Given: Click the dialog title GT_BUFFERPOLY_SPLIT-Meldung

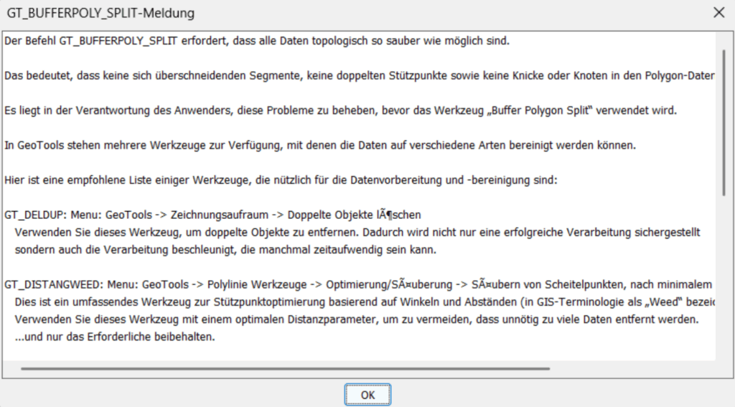Looking at the screenshot, I should click(x=100, y=13).
